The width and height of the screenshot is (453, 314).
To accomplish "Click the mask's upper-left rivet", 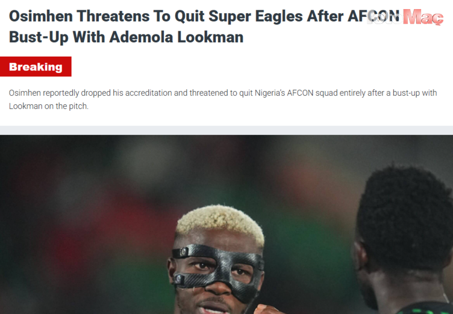I will click(183, 252).
